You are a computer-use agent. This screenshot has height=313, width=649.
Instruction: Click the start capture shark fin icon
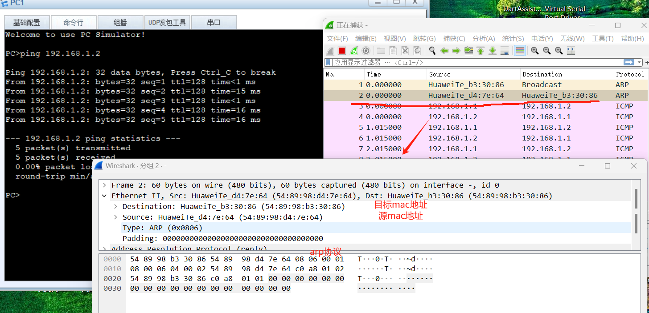[x=330, y=51]
